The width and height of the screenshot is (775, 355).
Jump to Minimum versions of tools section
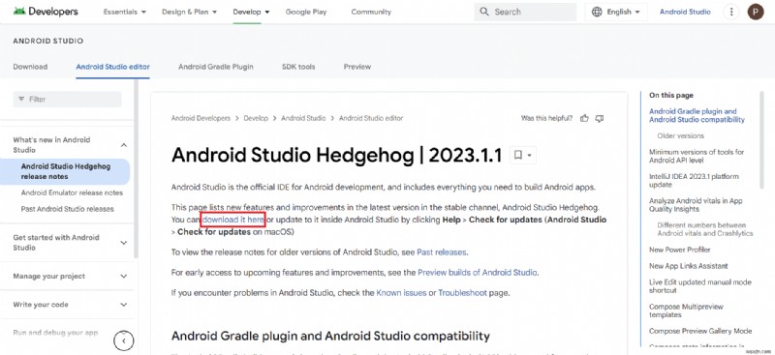coord(697,156)
